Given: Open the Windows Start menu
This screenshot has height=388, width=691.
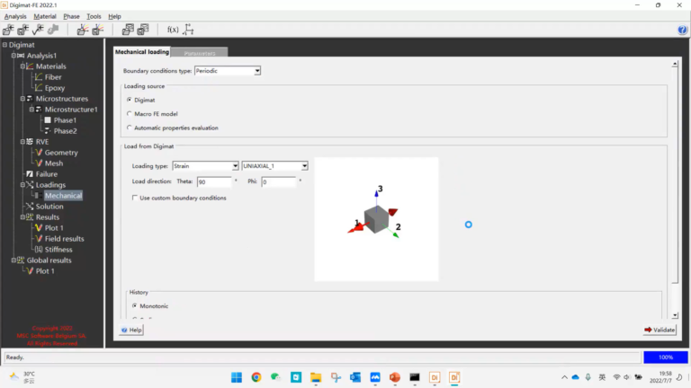Looking at the screenshot, I should click(237, 377).
